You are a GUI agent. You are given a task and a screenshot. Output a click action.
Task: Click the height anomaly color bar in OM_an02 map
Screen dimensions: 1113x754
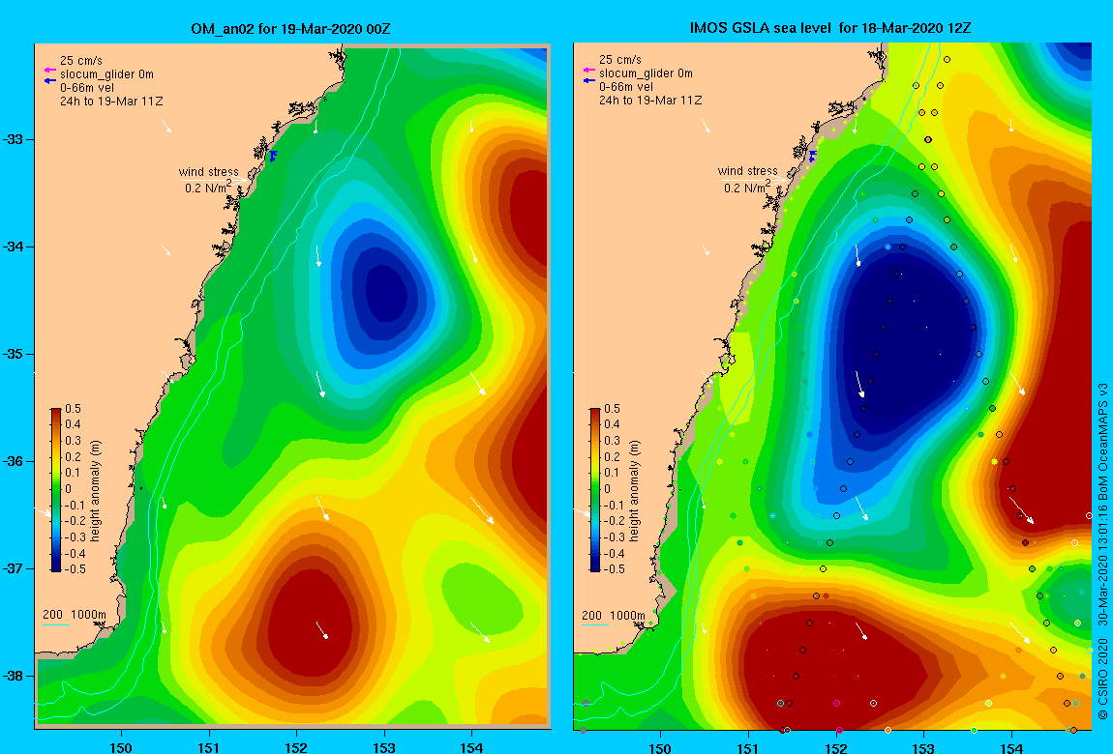(x=56, y=490)
